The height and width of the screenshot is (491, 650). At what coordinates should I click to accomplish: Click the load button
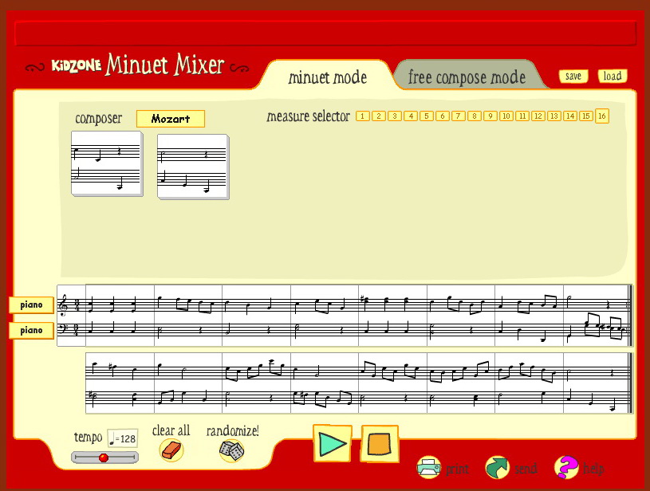(x=612, y=77)
